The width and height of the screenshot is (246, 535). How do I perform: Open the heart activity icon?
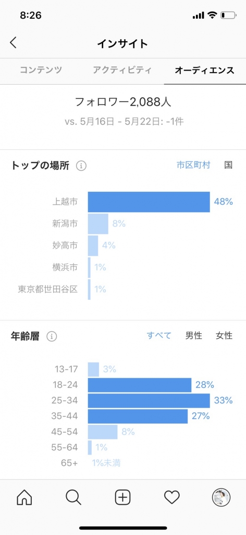click(172, 498)
